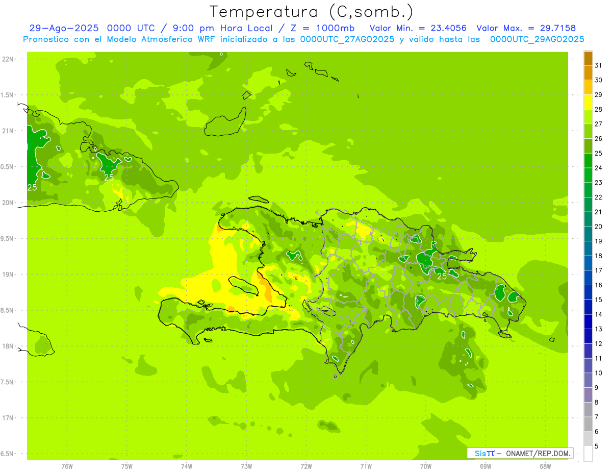Click the "Valor Min. = 23.4056" value
Viewport: 612px width, 473px height.
coord(418,28)
